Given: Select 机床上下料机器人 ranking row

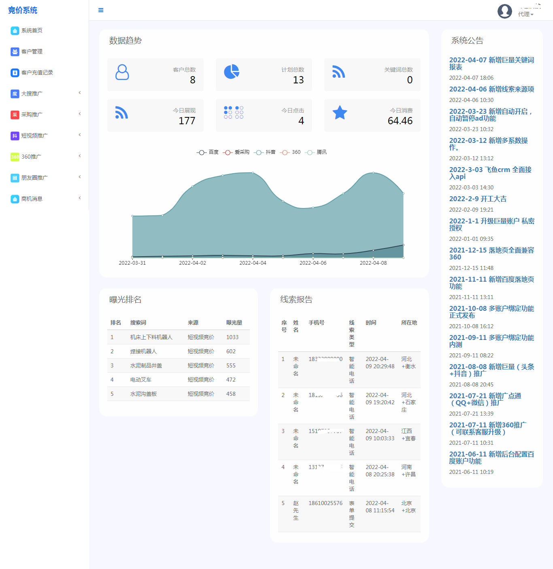Looking at the screenshot, I should coord(179,337).
